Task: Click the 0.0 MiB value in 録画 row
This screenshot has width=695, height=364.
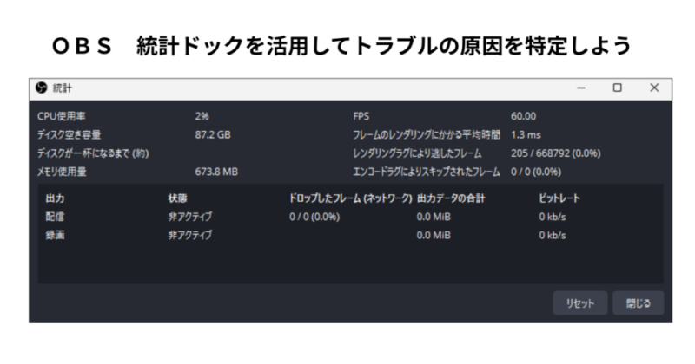Action: tap(434, 235)
